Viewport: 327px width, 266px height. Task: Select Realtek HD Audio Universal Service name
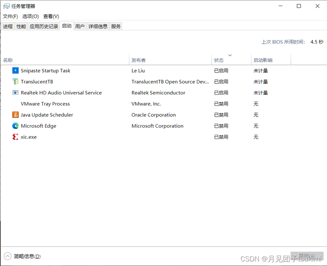tap(61, 93)
